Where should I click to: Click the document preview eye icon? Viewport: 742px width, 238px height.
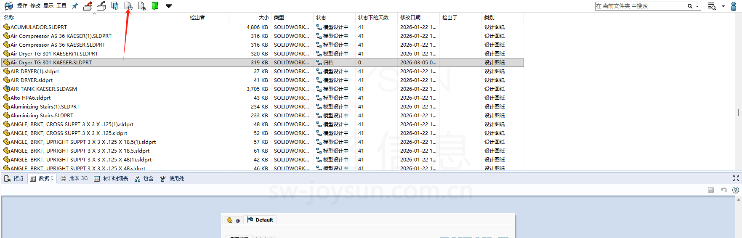[142, 6]
